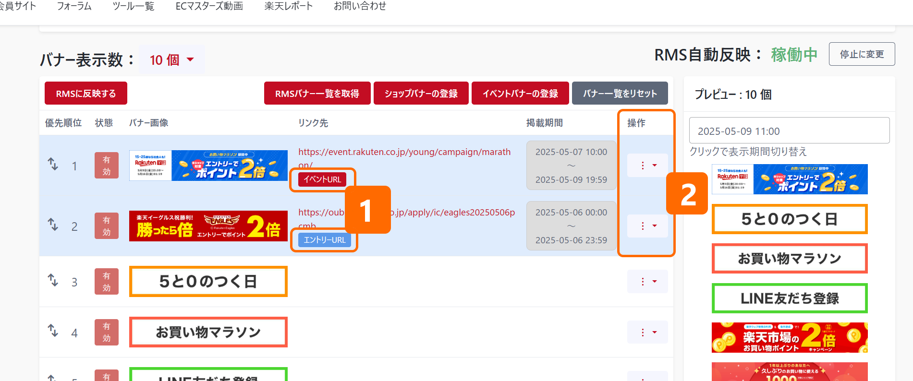Click the 掲載期間 column header
Screen dimensions: 913x381
[544, 123]
